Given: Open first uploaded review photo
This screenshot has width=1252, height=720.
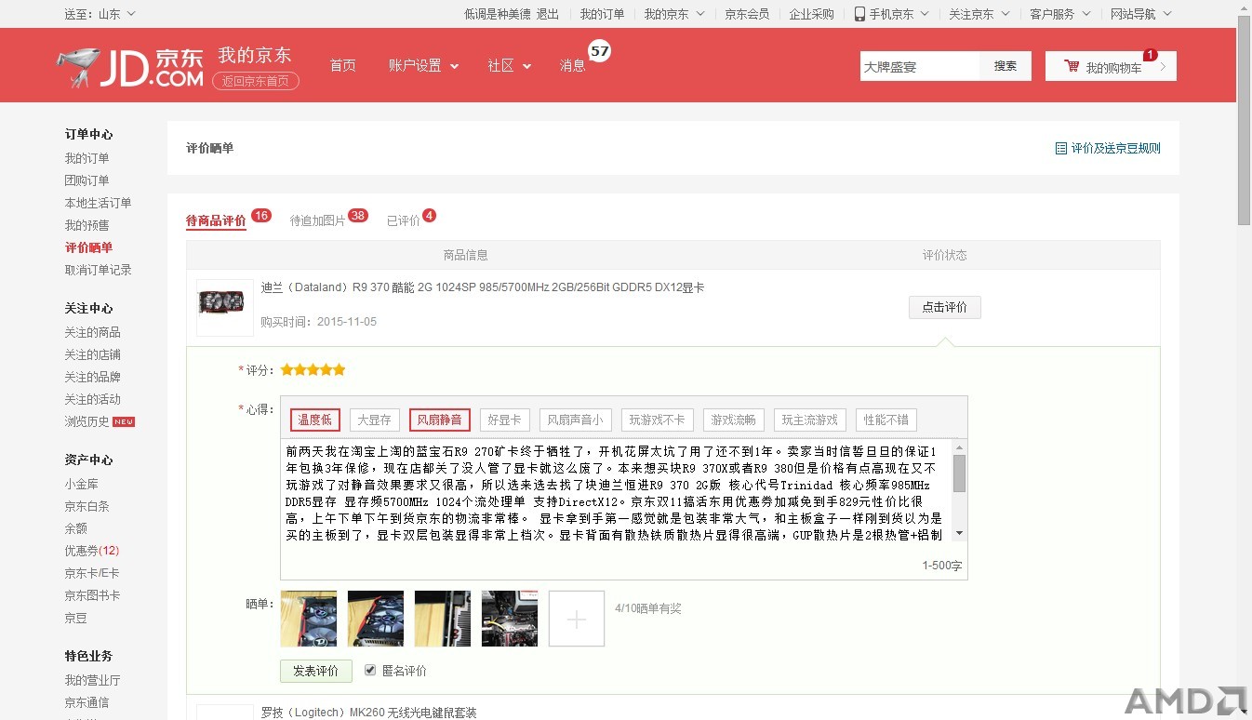Looking at the screenshot, I should click(x=309, y=619).
